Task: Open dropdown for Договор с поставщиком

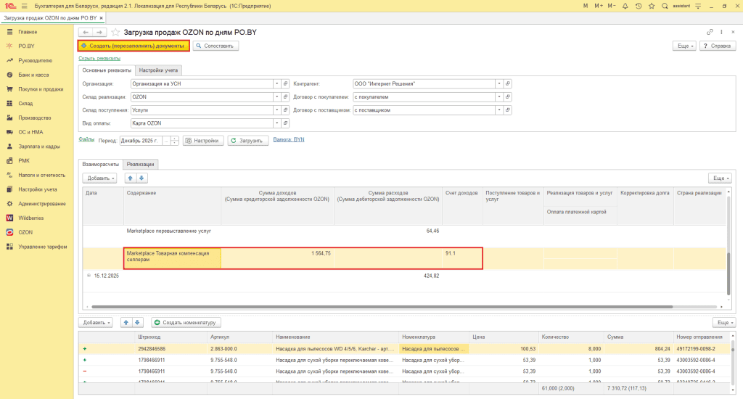Action: click(x=499, y=110)
